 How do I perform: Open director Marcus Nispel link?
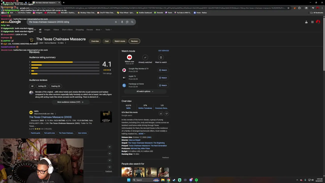135,140
